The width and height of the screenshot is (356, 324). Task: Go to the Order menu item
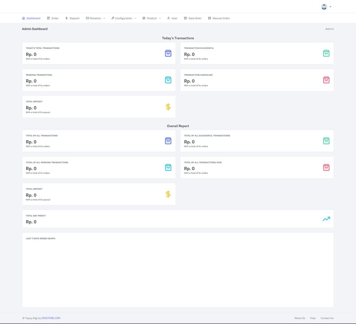pos(53,18)
